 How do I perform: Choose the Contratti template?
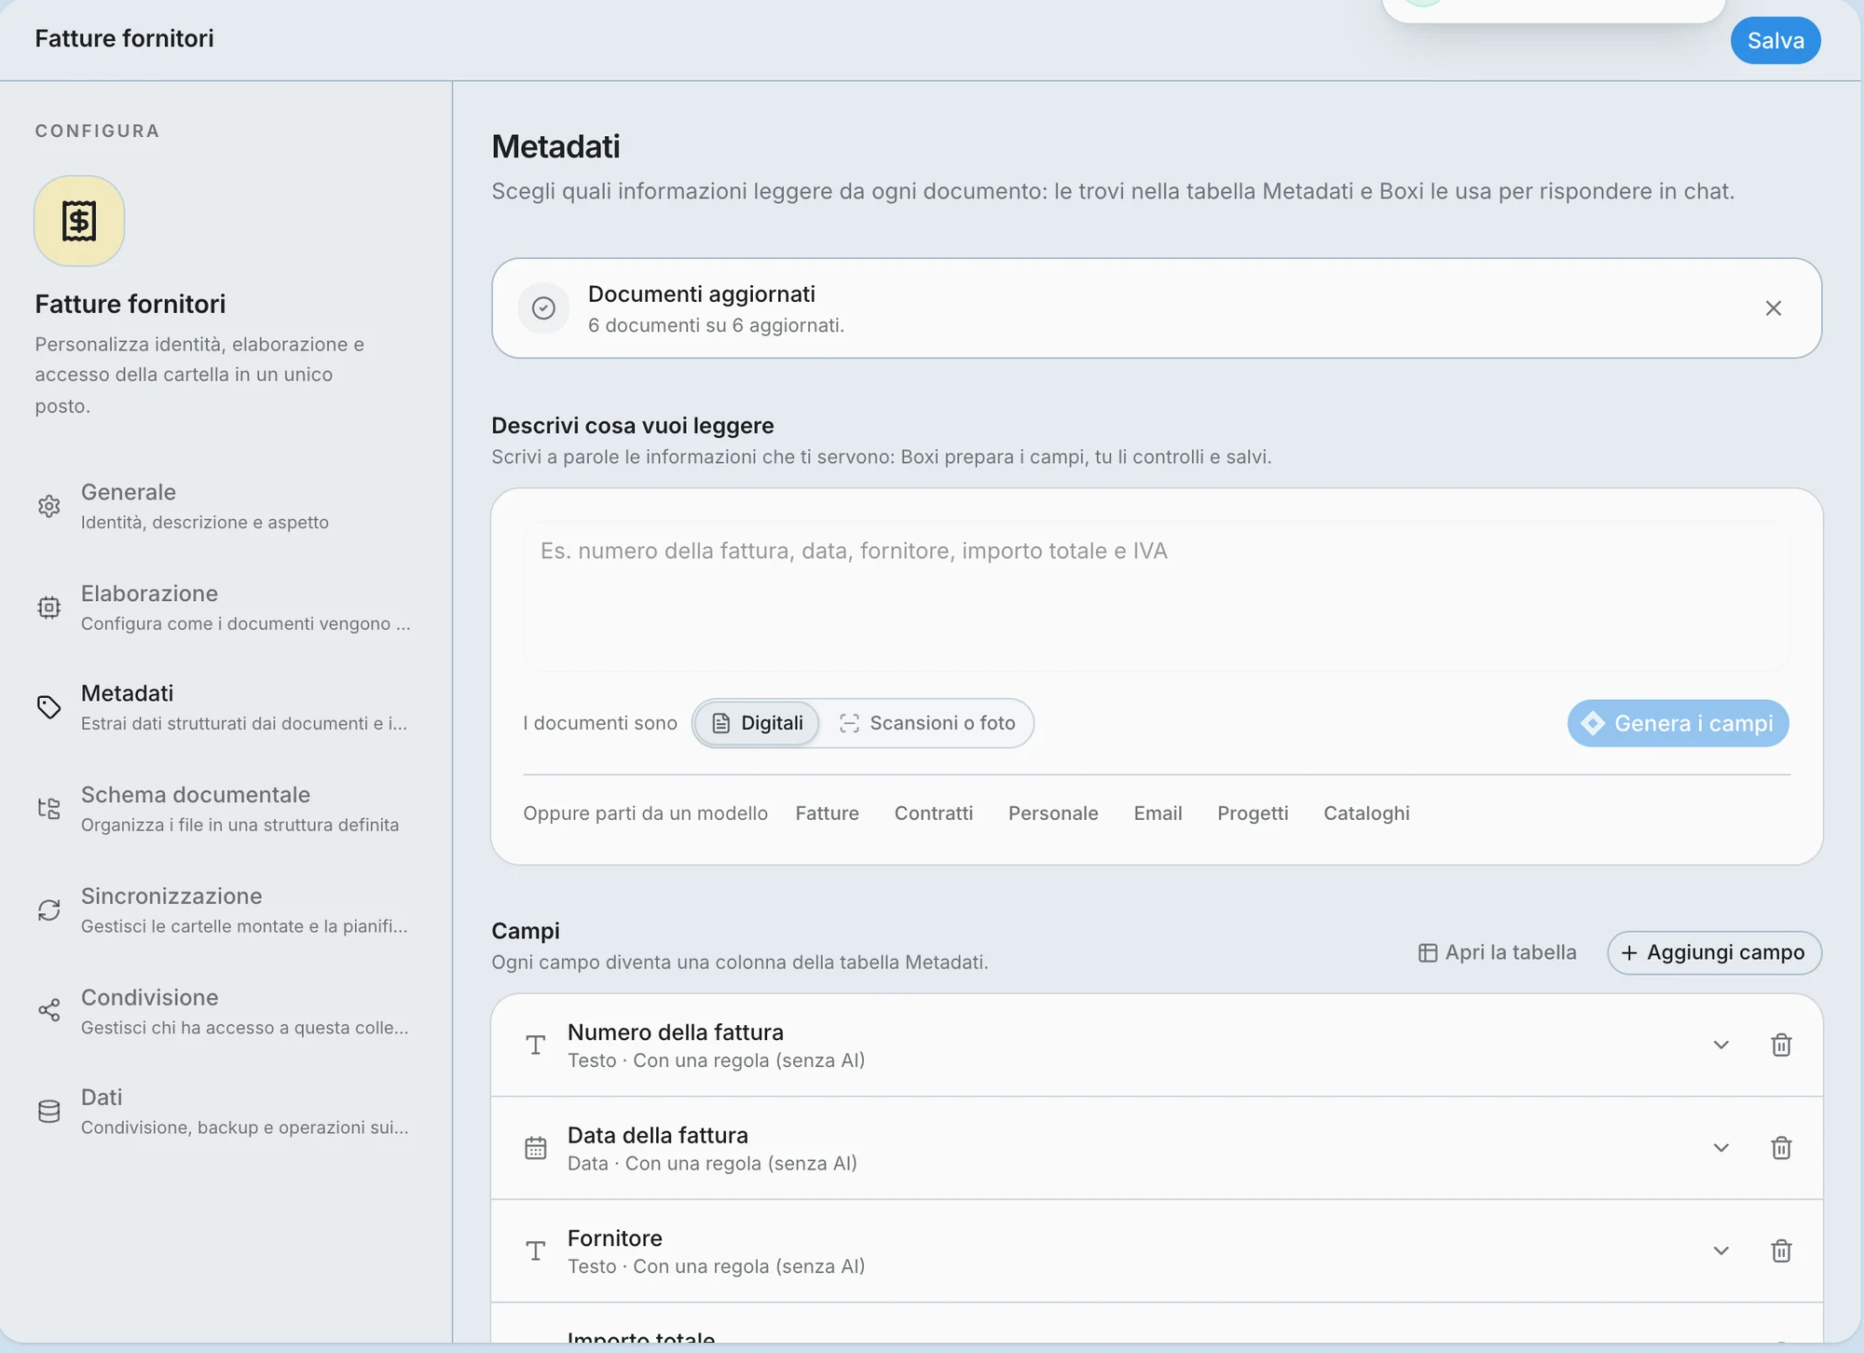(x=934, y=813)
